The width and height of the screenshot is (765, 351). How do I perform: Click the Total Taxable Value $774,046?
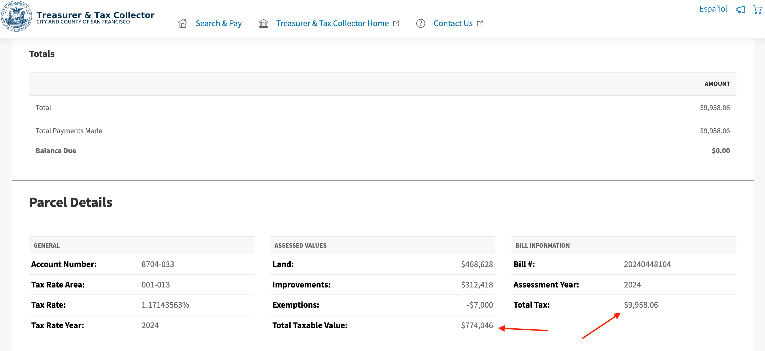477,325
